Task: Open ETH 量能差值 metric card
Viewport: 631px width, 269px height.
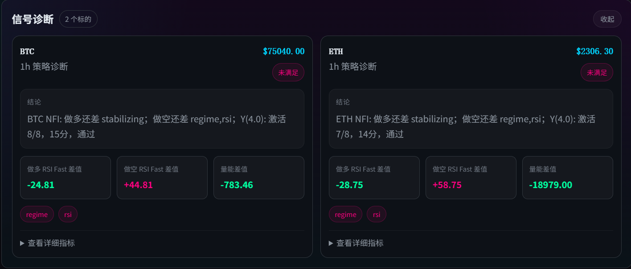Action: point(568,177)
